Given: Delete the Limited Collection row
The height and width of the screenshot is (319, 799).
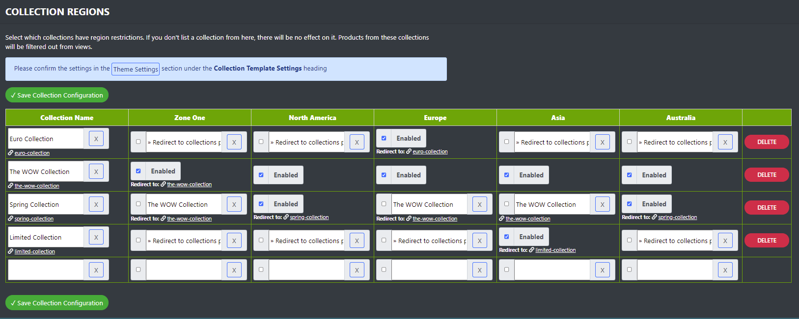Looking at the screenshot, I should pos(767,241).
